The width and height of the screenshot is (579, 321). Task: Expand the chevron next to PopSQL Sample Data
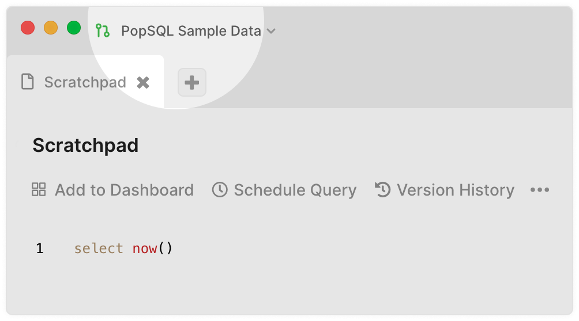(x=271, y=31)
